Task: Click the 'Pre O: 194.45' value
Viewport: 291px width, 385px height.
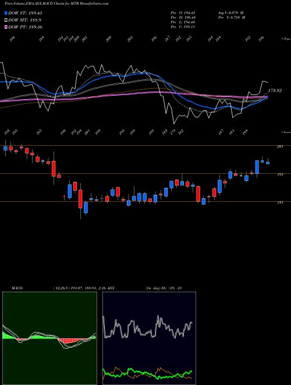Action: [183, 13]
